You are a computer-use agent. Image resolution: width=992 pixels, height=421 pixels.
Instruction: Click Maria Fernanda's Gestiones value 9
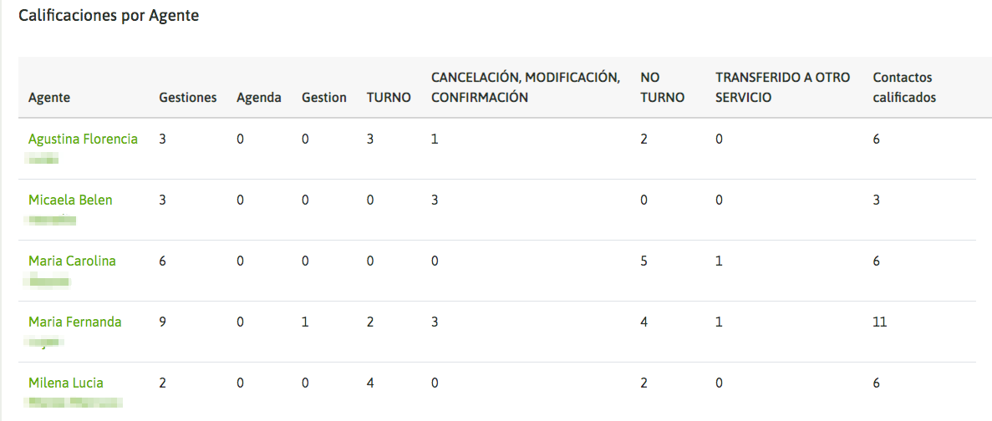coord(163,322)
